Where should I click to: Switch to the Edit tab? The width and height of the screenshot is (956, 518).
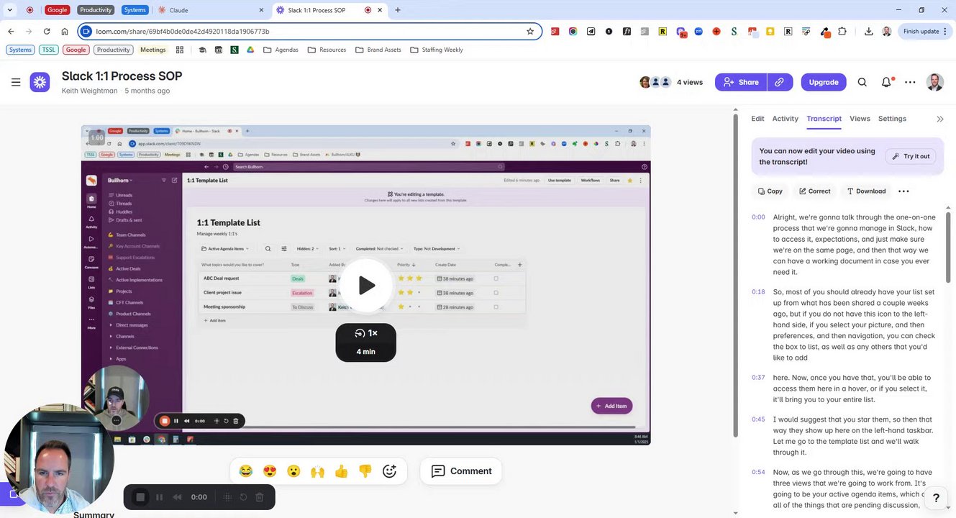click(757, 119)
